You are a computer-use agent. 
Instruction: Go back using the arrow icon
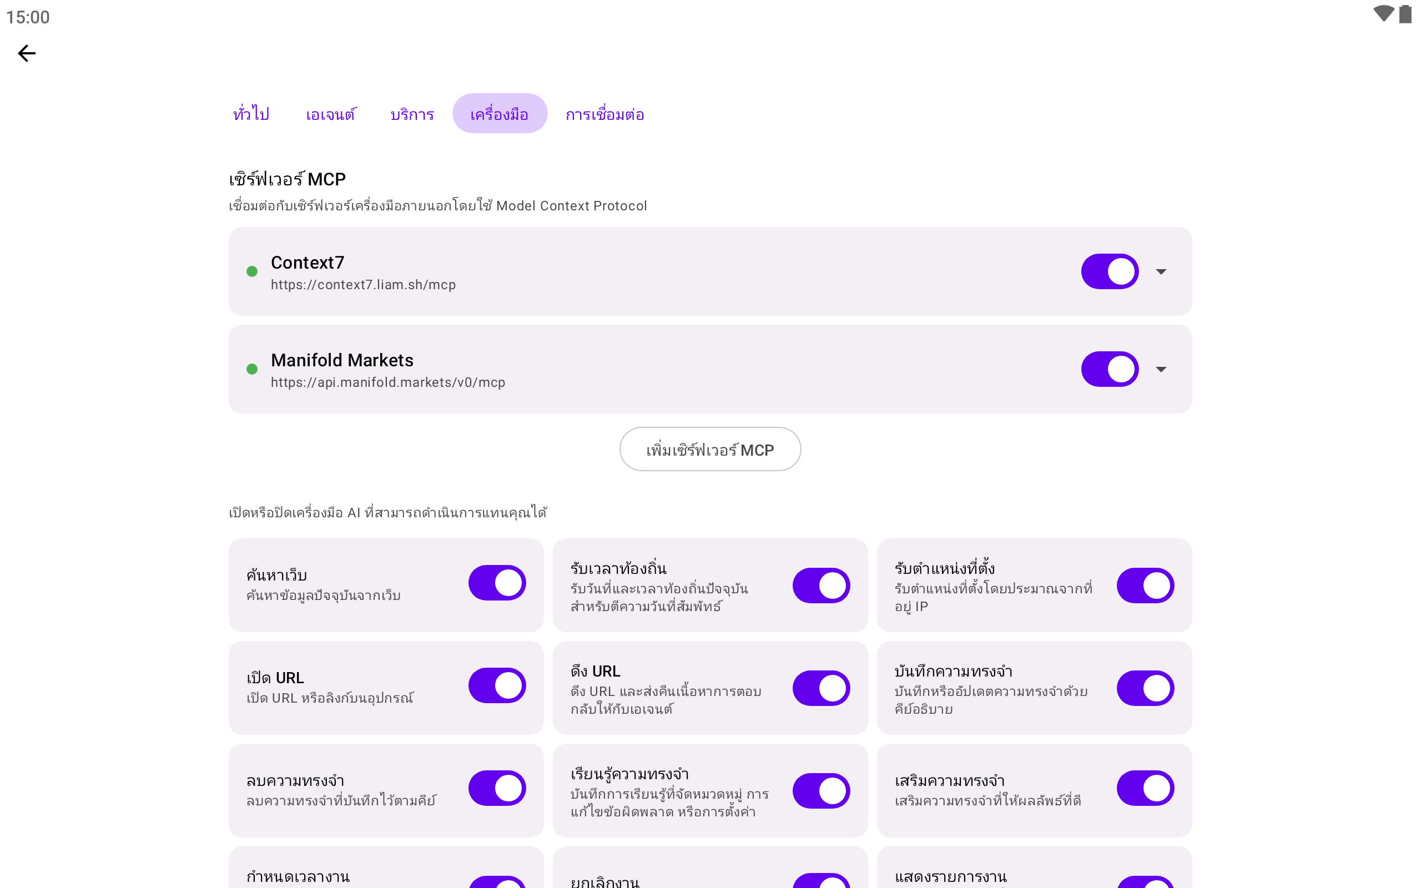coord(27,53)
